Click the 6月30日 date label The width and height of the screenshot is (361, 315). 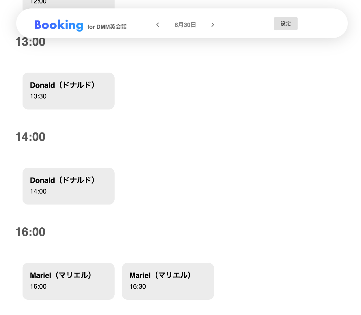coord(185,25)
